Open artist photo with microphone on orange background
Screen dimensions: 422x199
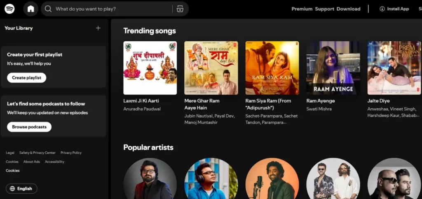(x=272, y=178)
